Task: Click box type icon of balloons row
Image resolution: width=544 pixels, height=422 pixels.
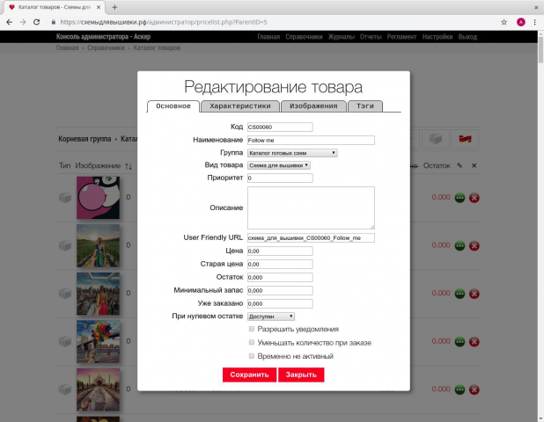Action: 65,342
